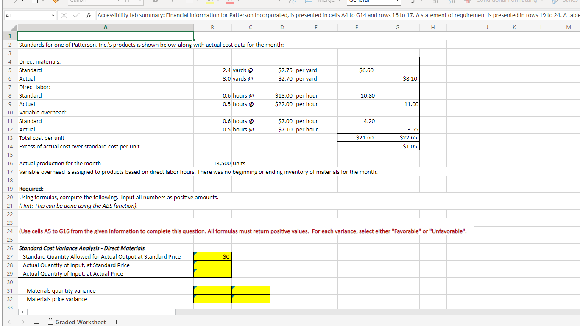Select the $18.00 per hour rate cell
Screen dimensions: 580x326
282,95
